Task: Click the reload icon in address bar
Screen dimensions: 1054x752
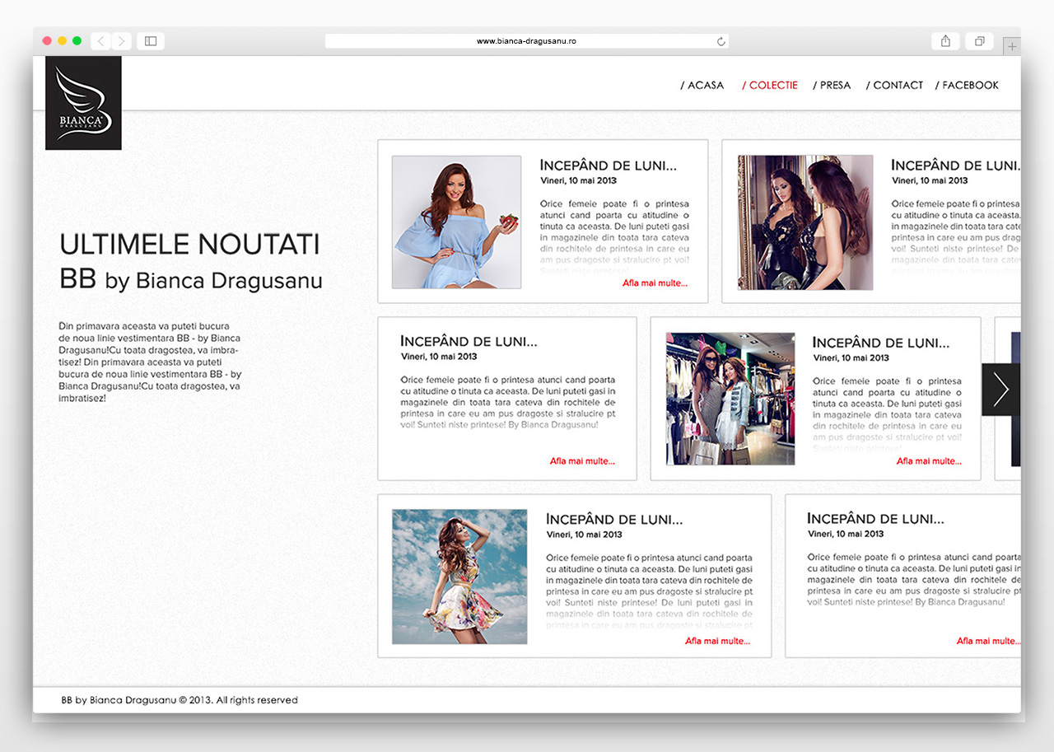Action: click(x=721, y=41)
